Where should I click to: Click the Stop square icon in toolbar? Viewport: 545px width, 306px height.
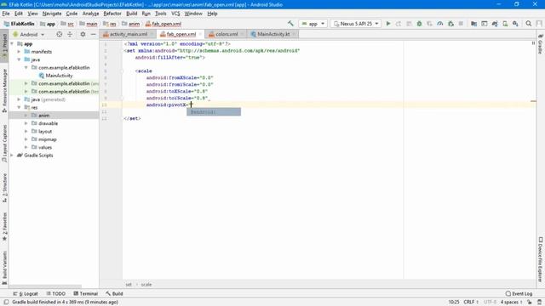[461, 24]
